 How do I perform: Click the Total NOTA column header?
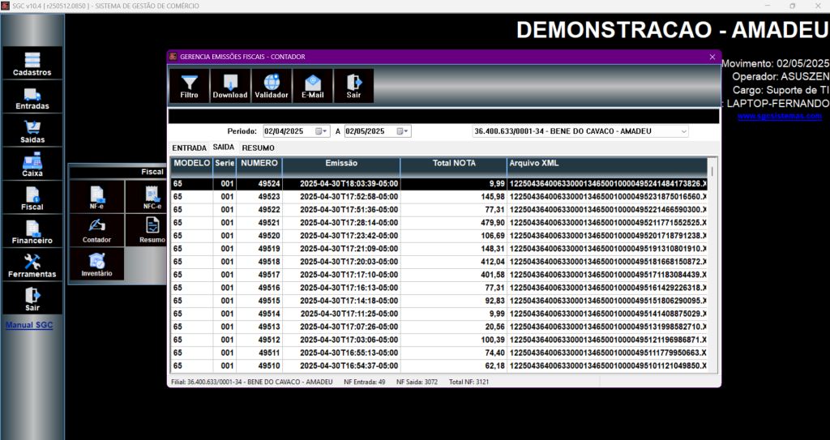coord(454,167)
